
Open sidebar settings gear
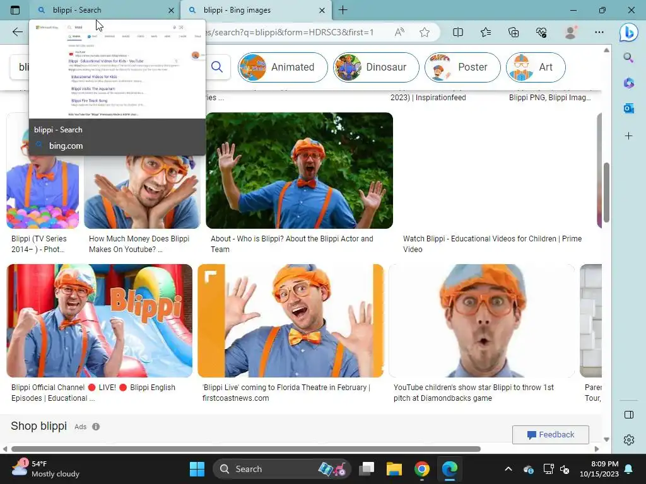(629, 440)
